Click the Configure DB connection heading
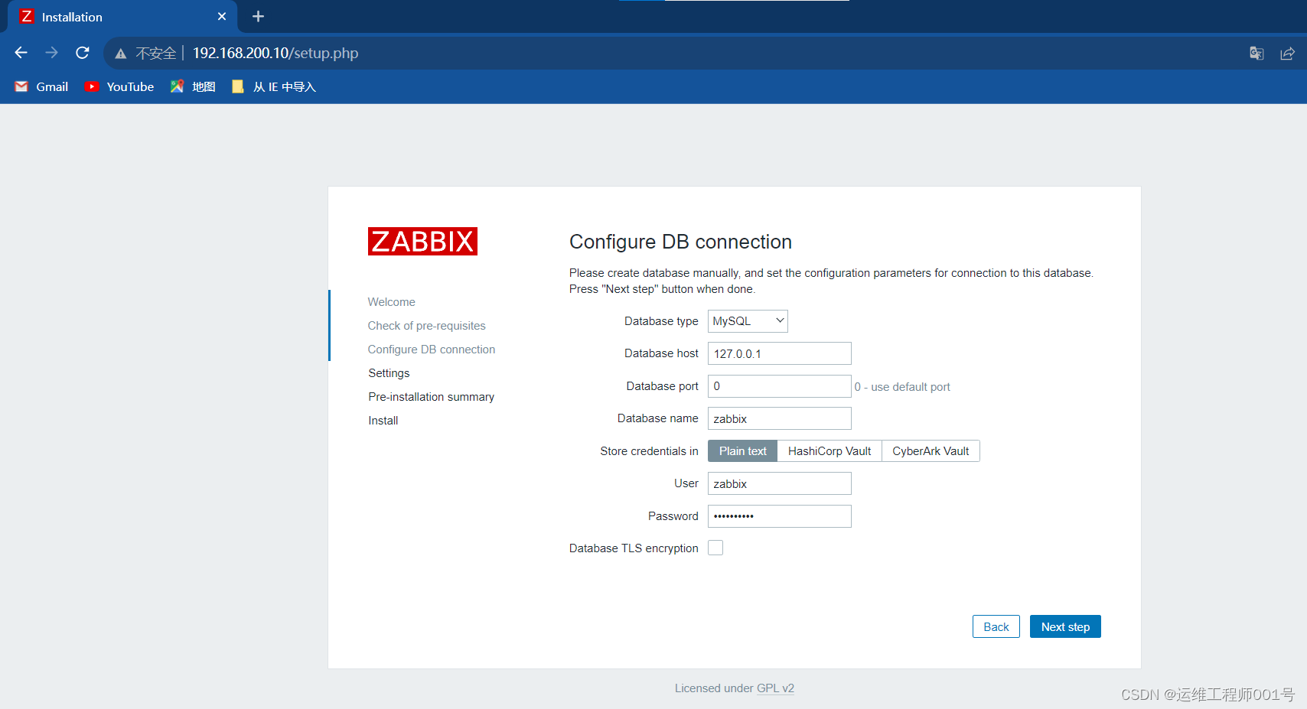 [x=680, y=242]
